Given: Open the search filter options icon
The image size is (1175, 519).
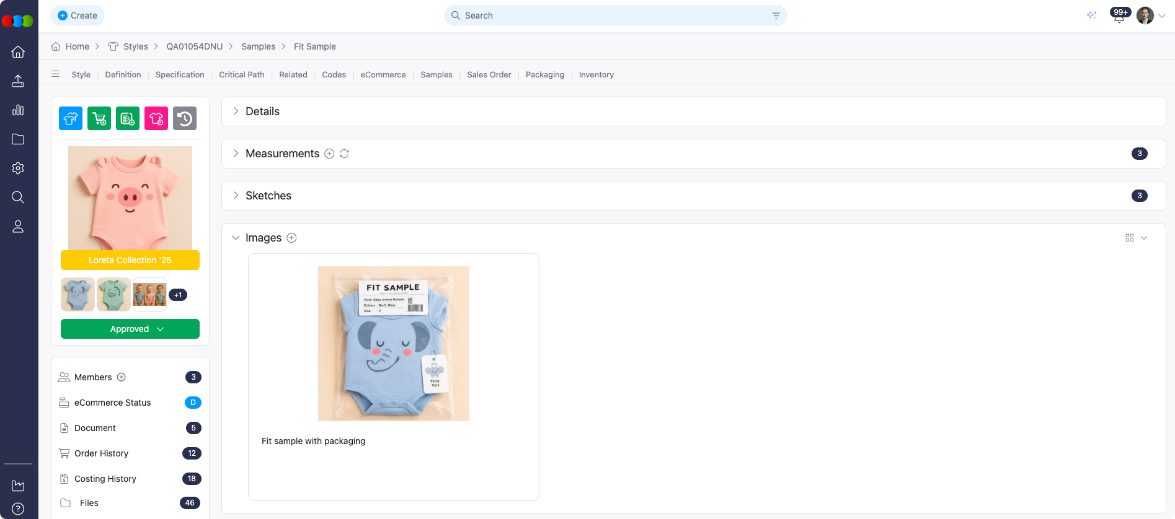Looking at the screenshot, I should click(x=776, y=15).
